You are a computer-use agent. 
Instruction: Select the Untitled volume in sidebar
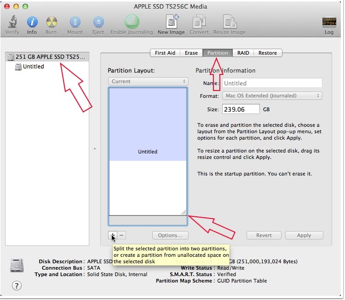click(33, 66)
